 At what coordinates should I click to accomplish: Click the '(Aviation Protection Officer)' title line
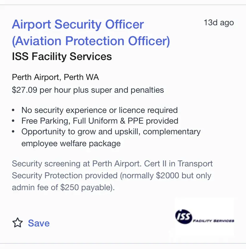coord(91,41)
